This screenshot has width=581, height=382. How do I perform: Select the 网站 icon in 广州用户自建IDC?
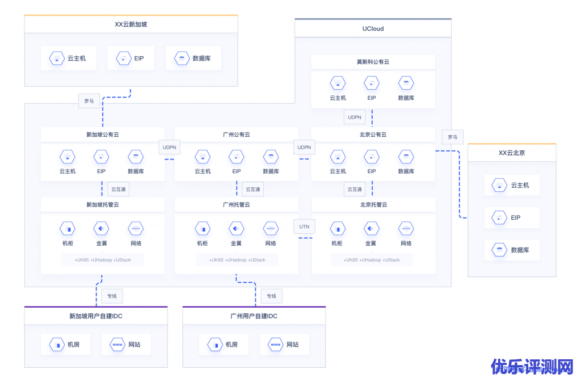point(276,345)
